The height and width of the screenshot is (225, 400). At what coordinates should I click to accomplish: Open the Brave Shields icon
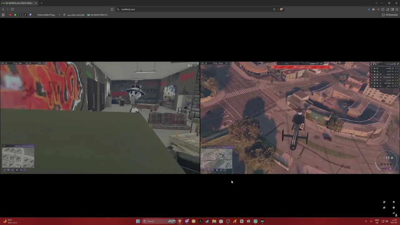tap(281, 9)
